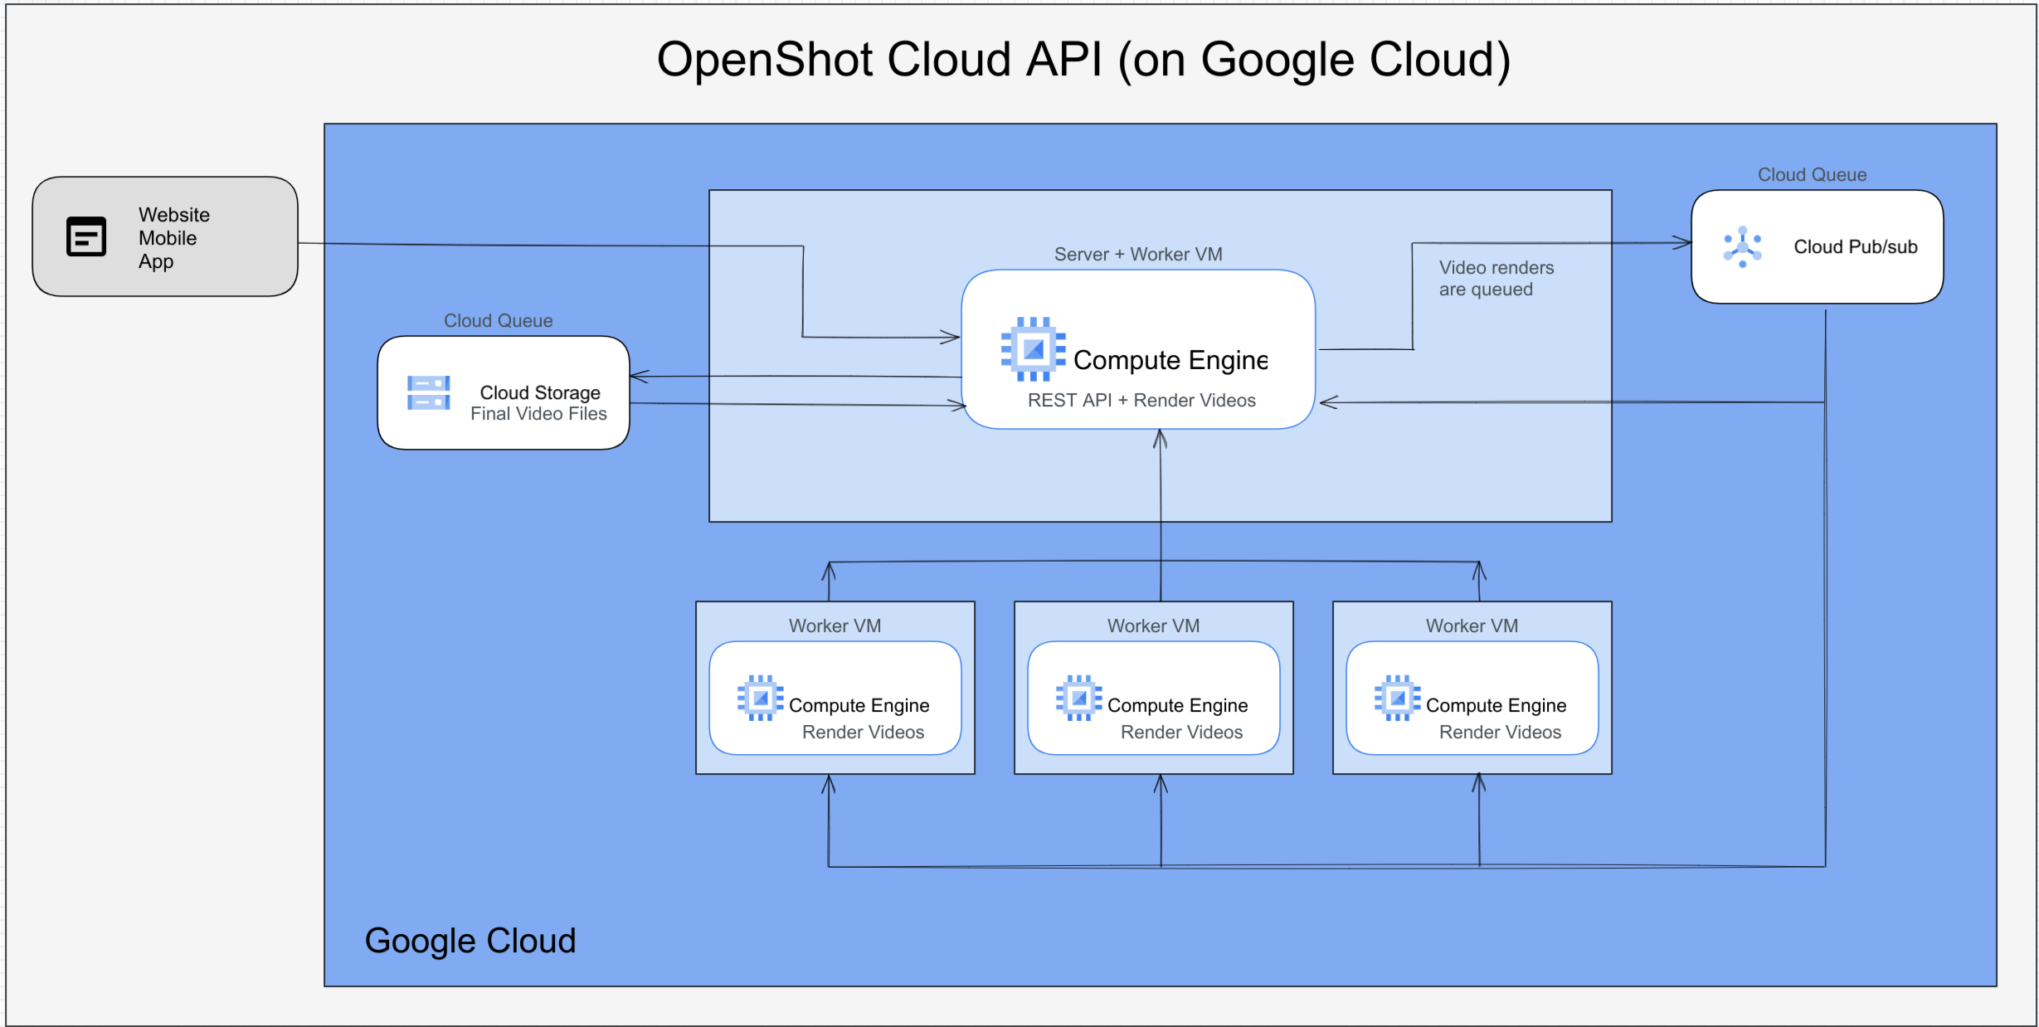The height and width of the screenshot is (1027, 2039).
Task: Select 'Render Videos' caption in middle Worker VM
Action: [x=1181, y=733]
